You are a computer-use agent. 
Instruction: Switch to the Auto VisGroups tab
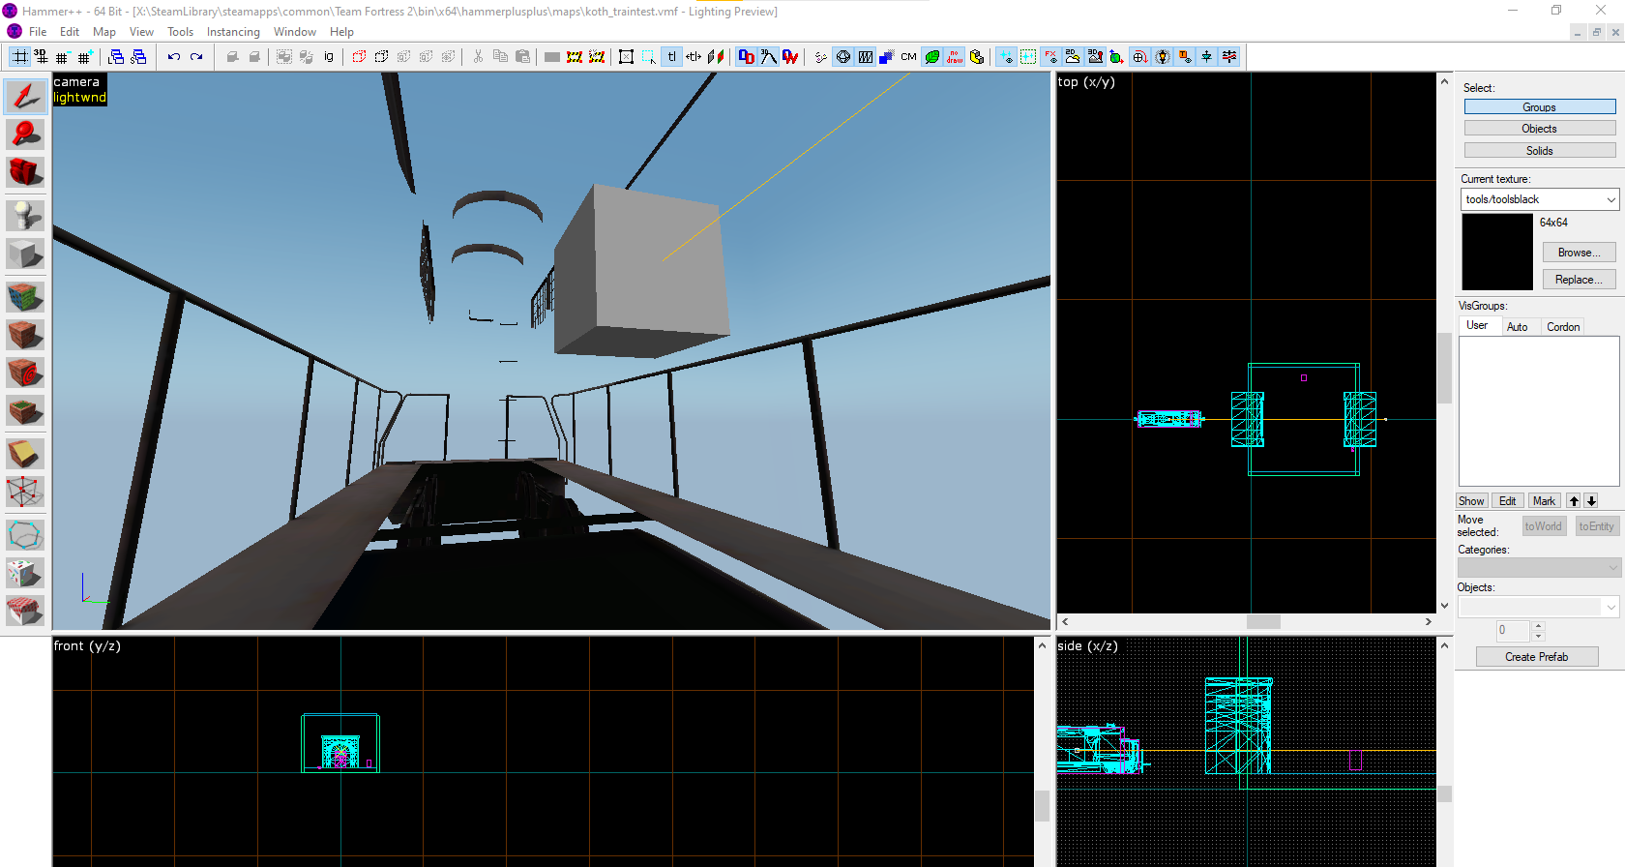[1517, 327]
